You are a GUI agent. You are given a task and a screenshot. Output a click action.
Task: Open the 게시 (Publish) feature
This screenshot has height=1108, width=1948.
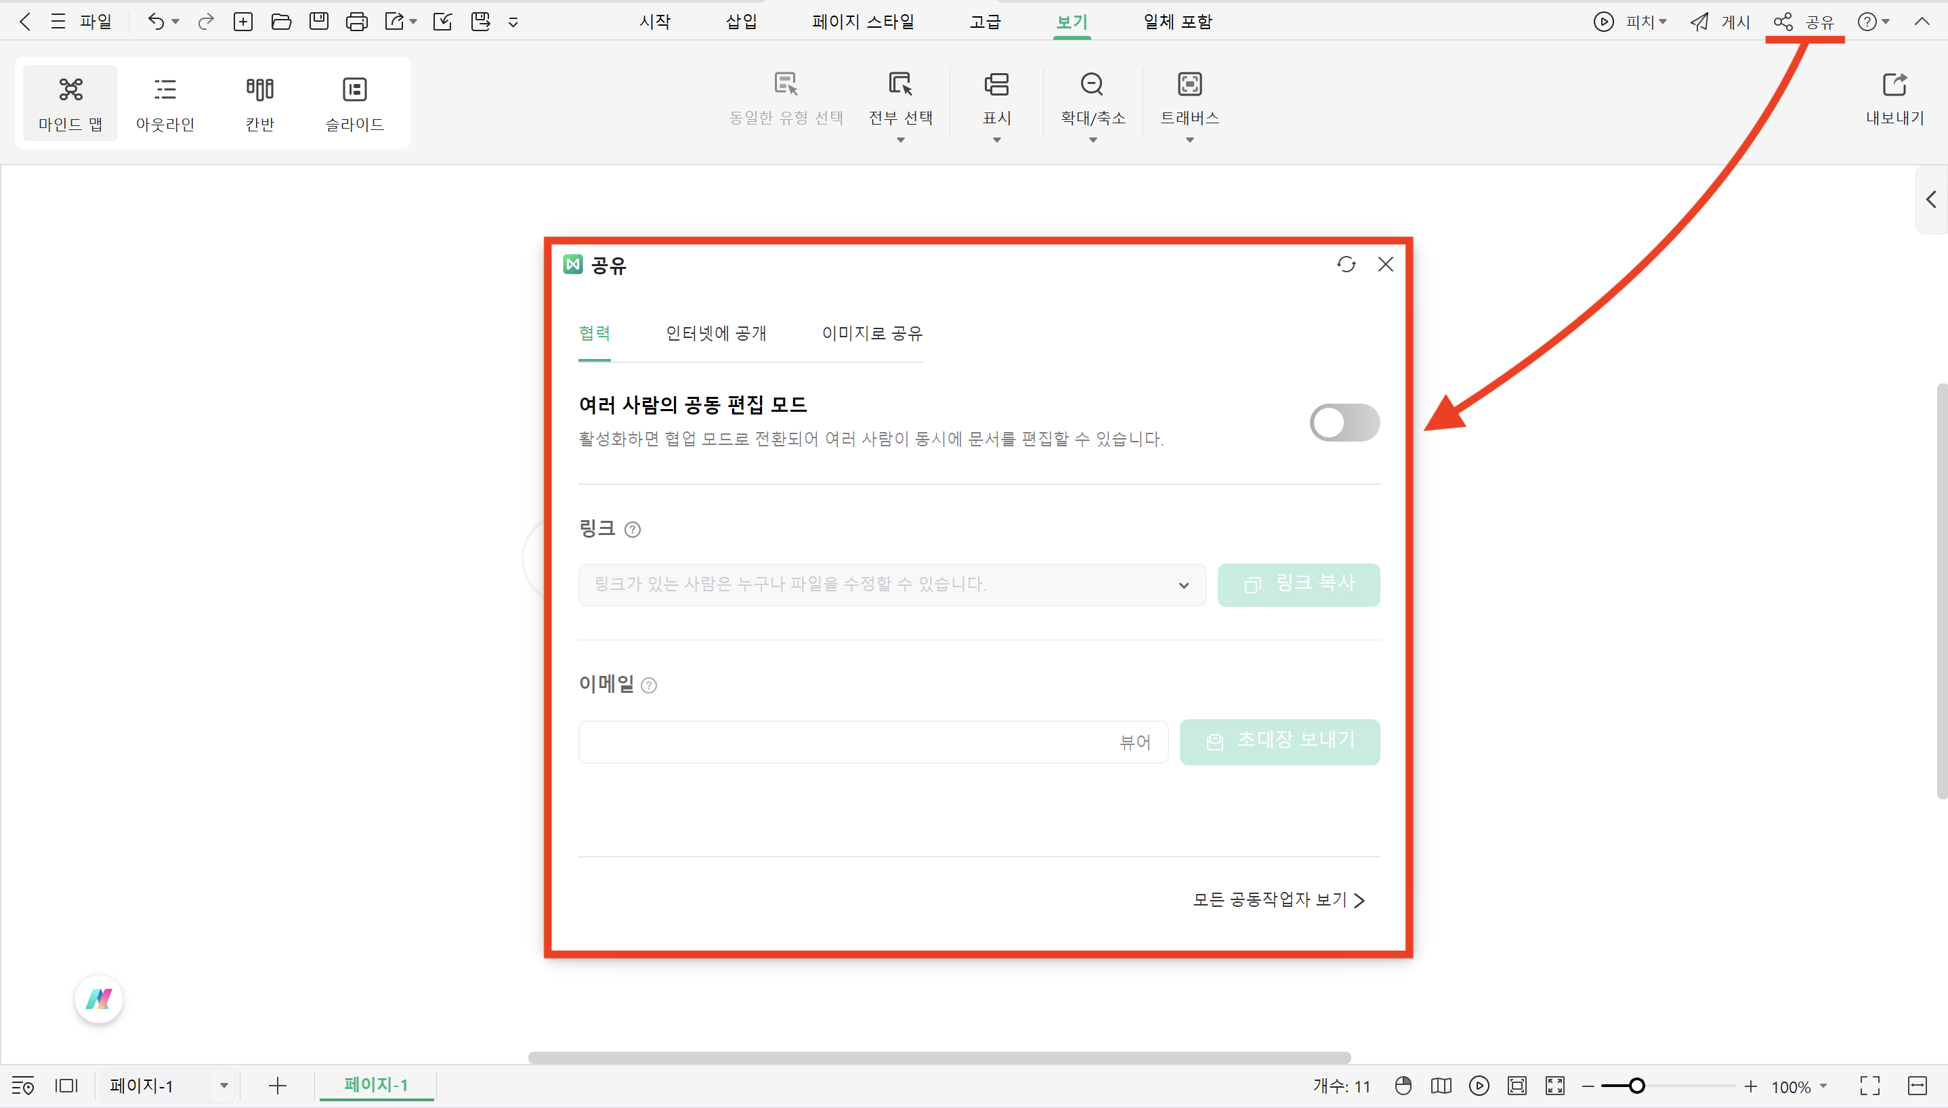point(1720,21)
